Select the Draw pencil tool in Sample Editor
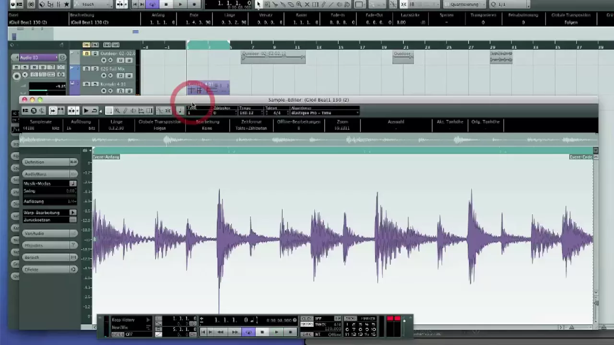The width and height of the screenshot is (614, 345). pyautogui.click(x=125, y=111)
